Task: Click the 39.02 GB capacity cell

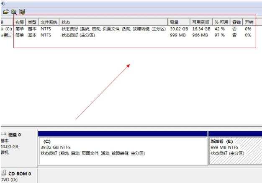Action: 179,29
